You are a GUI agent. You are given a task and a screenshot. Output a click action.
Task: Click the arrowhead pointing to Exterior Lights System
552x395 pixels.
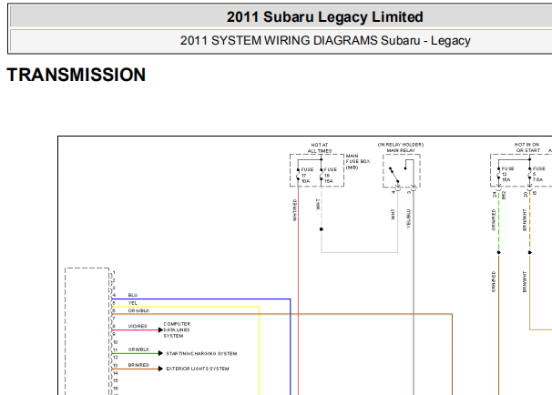tap(160, 369)
